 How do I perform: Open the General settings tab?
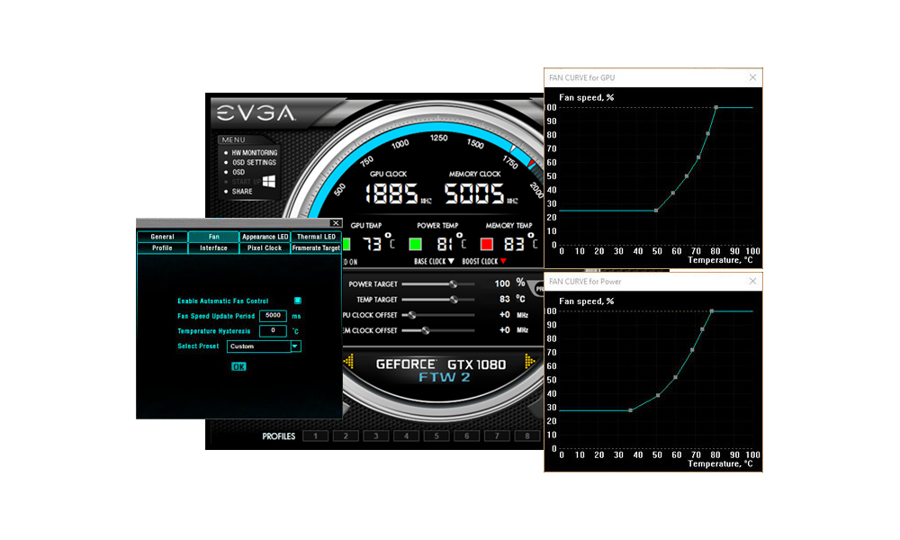(x=162, y=237)
